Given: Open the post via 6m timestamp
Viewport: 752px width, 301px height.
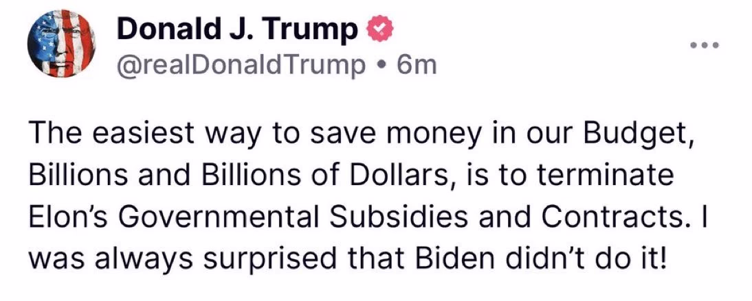Looking at the screenshot, I should [x=417, y=65].
